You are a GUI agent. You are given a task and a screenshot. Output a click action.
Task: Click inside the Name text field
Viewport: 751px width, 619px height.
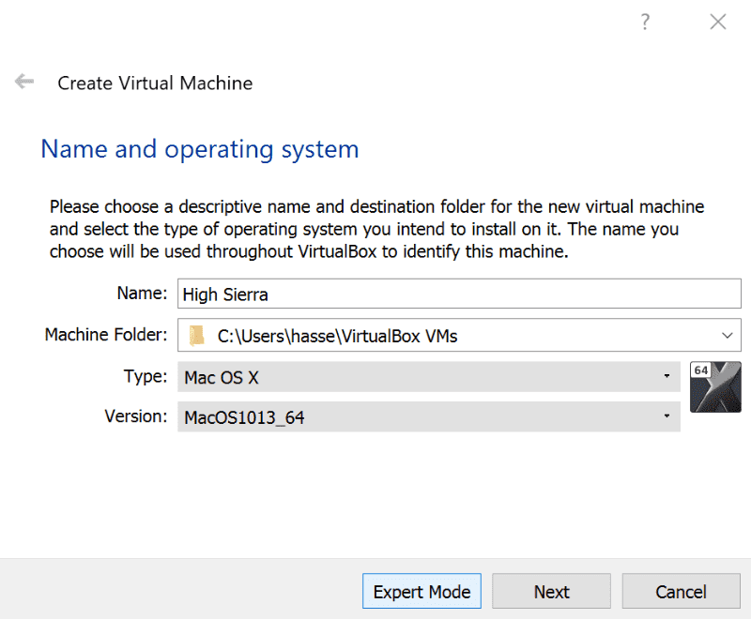(x=375, y=294)
